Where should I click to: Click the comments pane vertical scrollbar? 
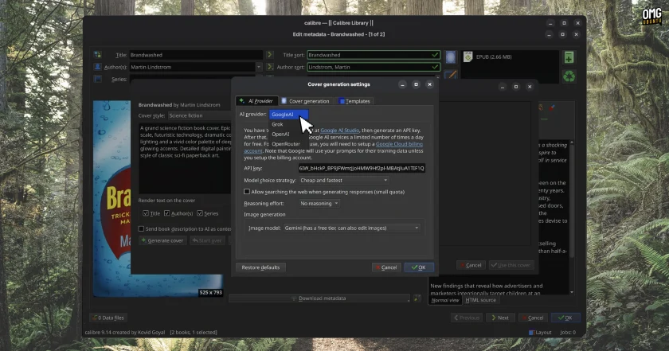[572, 201]
